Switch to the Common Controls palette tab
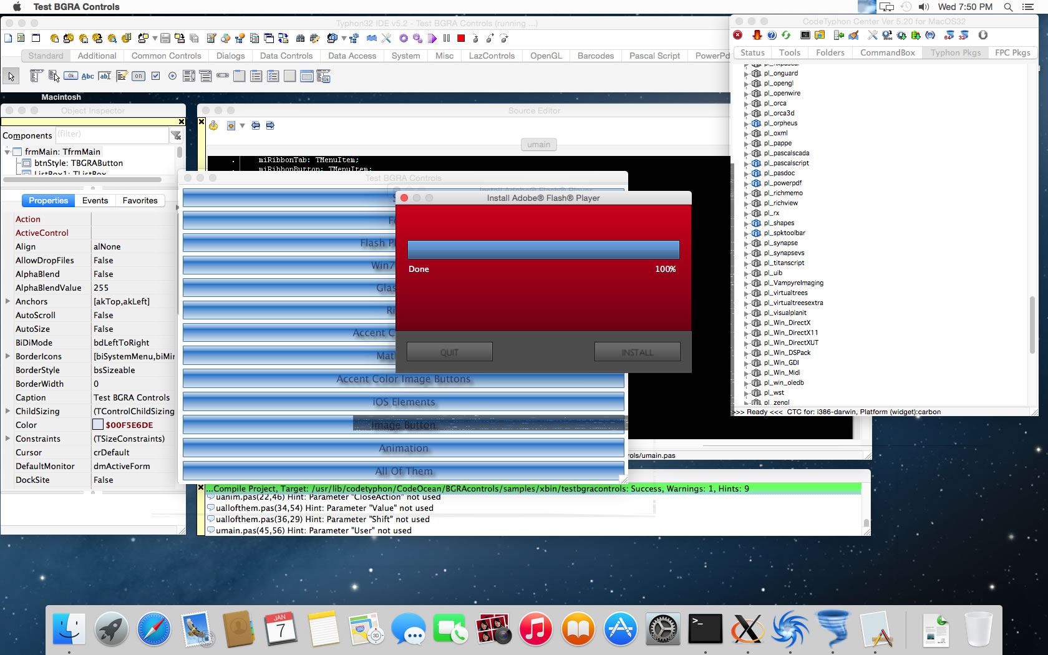This screenshot has width=1048, height=655. pos(166,56)
